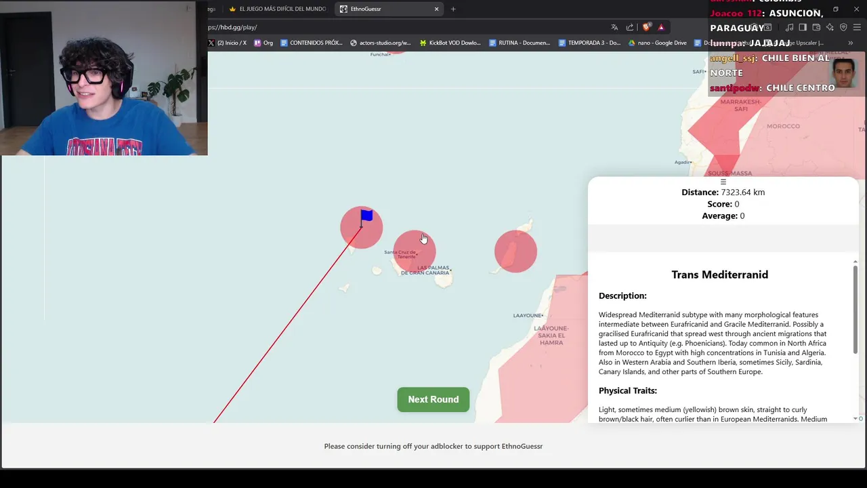Viewport: 867px width, 488px height.
Task: Click the Funchal map label
Action: (380, 54)
